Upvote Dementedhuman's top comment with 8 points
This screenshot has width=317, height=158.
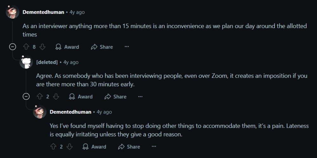point(26,47)
